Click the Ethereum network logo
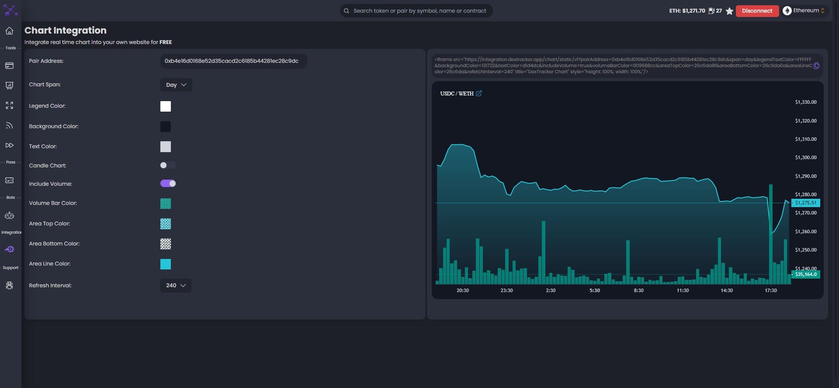 (787, 11)
